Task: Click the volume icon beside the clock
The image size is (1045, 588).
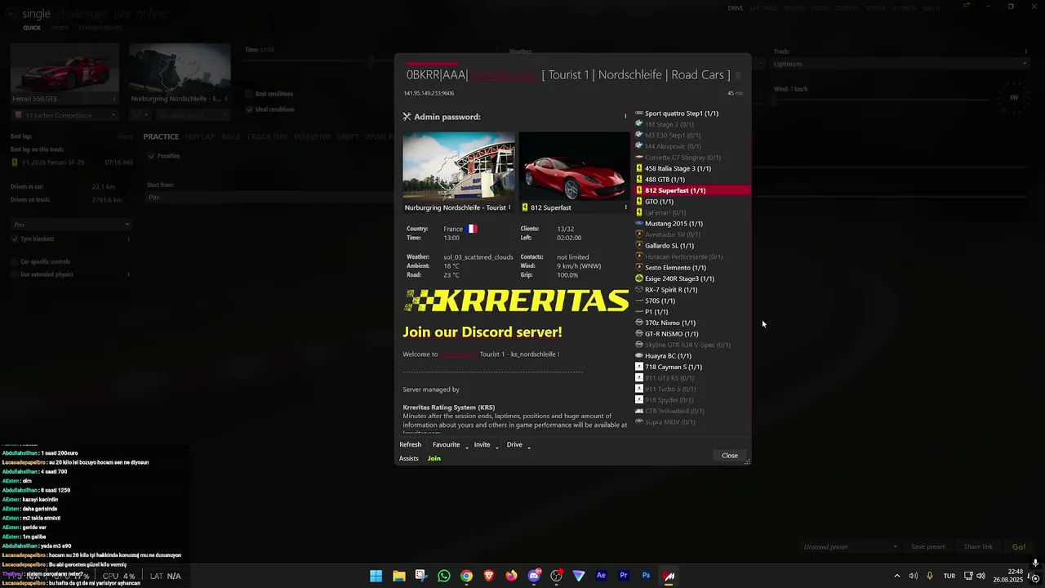Action: [981, 576]
